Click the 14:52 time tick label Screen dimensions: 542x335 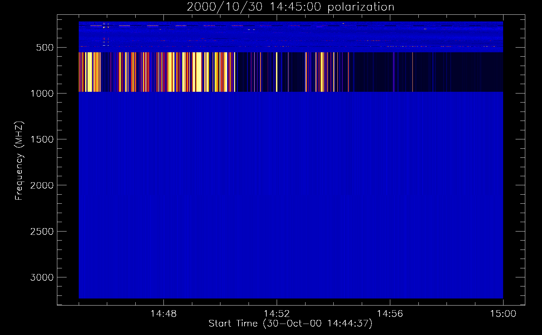(277, 314)
